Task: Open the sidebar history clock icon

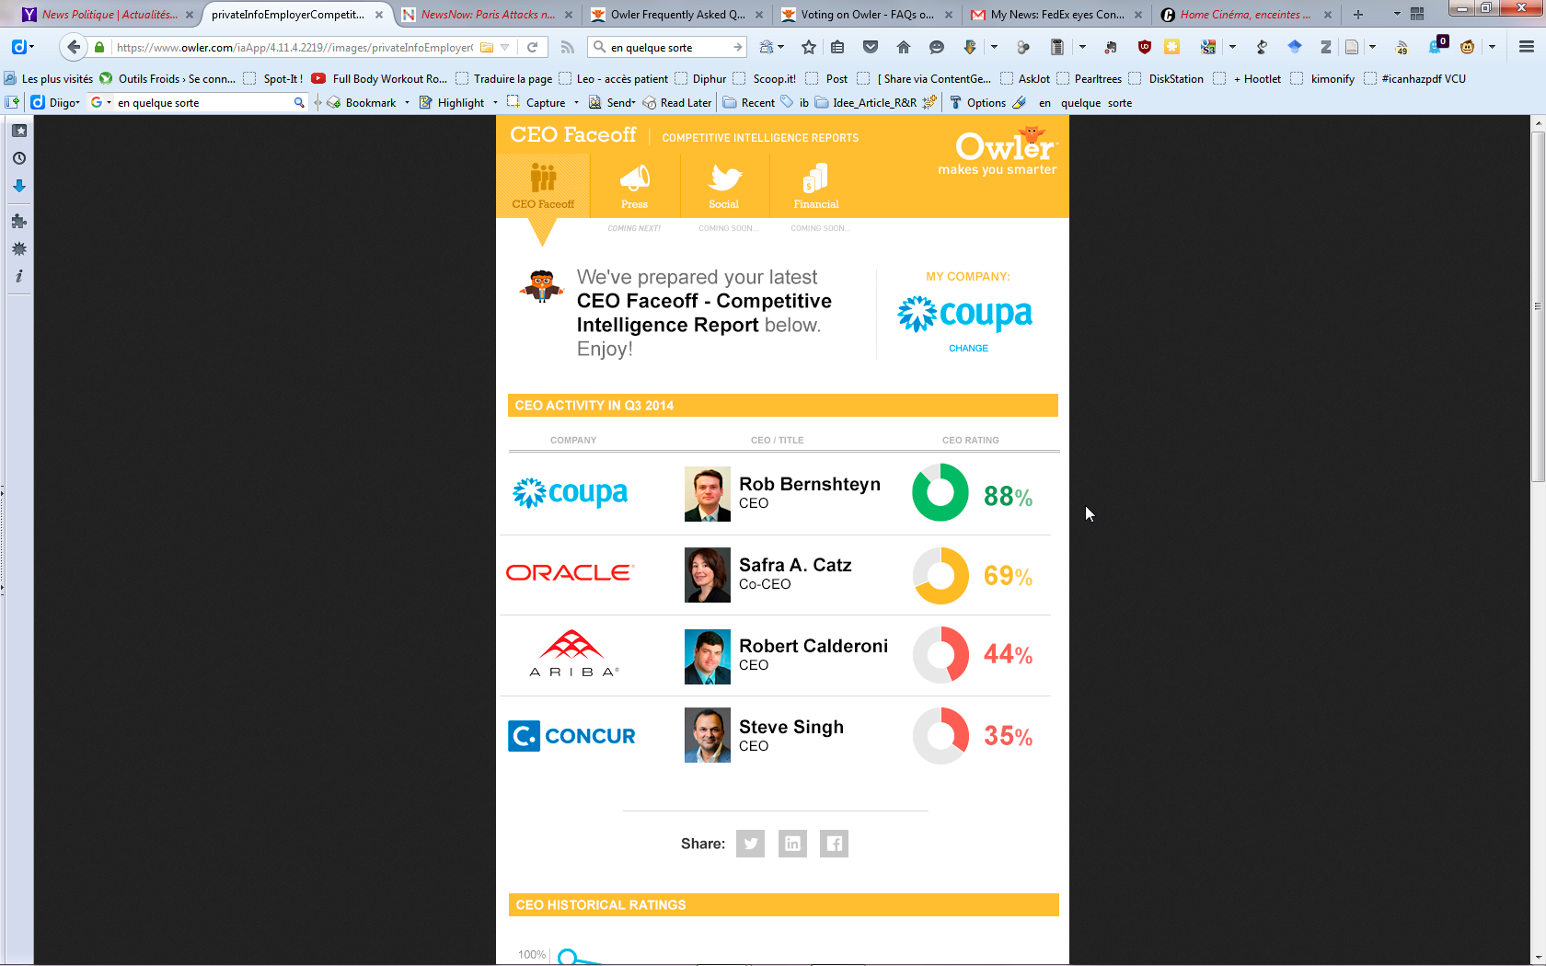Action: coord(19,158)
